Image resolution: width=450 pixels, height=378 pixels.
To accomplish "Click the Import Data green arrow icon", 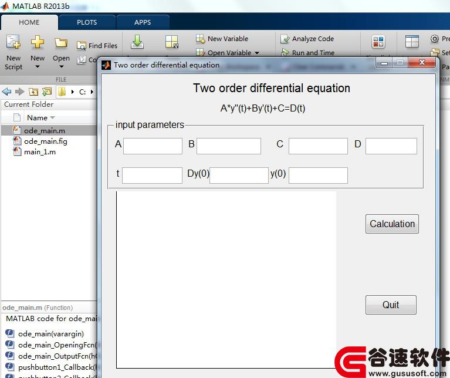I will pyautogui.click(x=137, y=42).
